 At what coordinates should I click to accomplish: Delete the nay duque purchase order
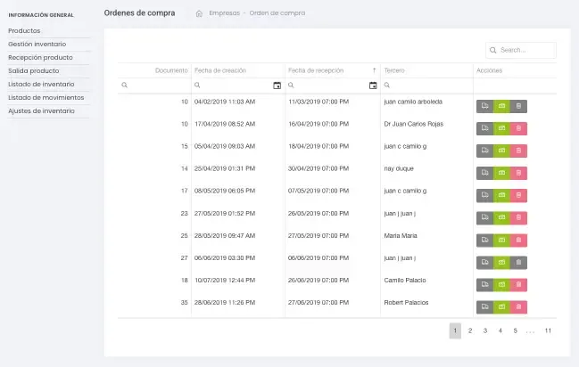(518, 173)
